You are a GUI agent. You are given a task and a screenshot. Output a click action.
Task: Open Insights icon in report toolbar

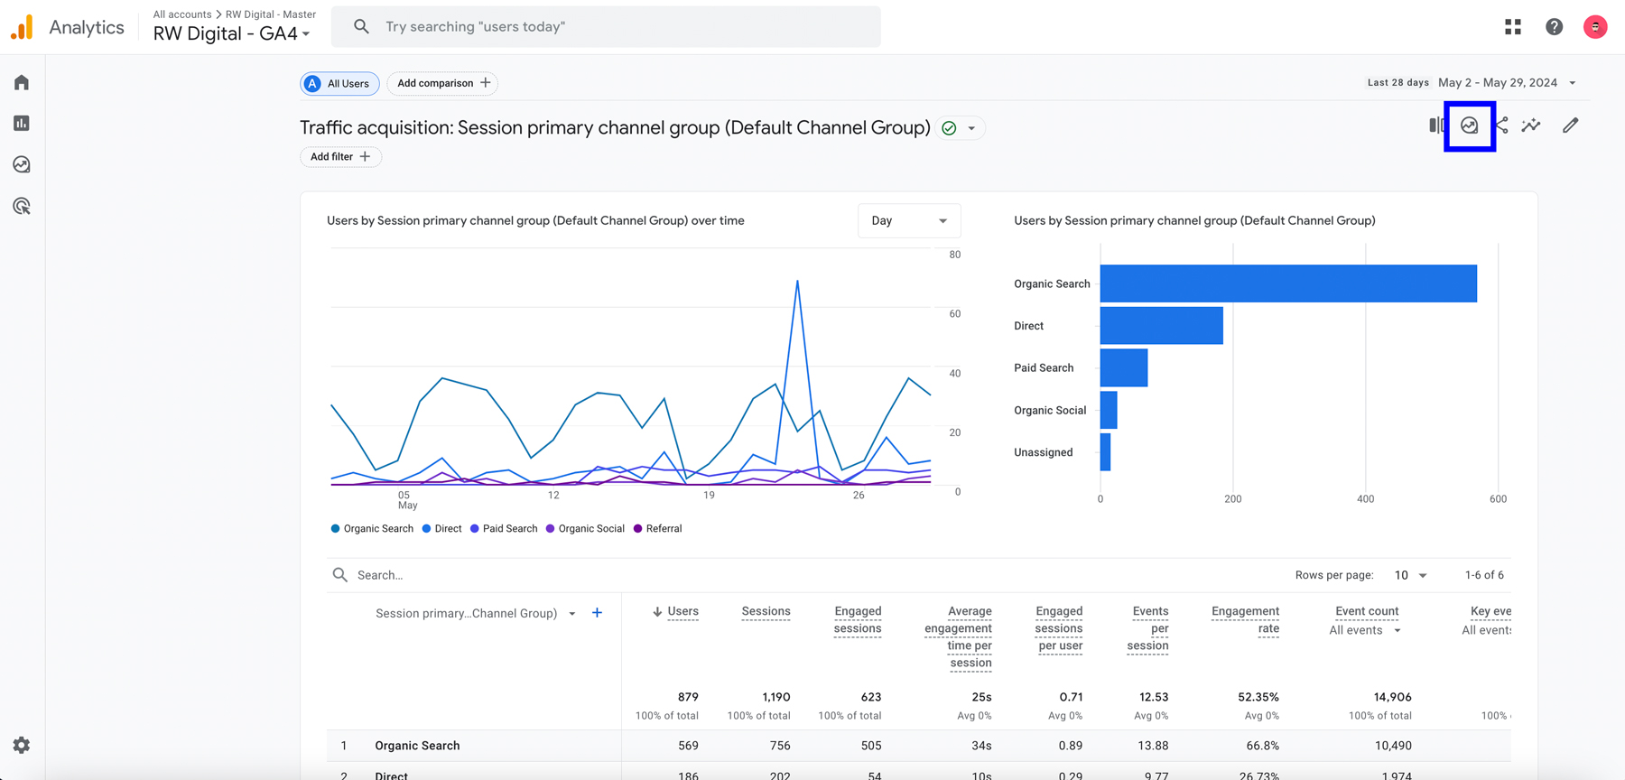(x=1470, y=125)
